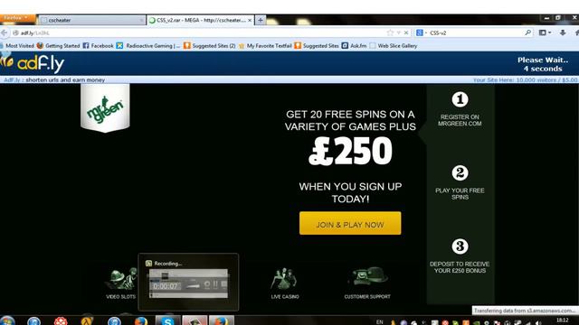This screenshot has width=579, height=325.
Task: Open the Most Visited bookmarks folder
Action: [x=17, y=46]
